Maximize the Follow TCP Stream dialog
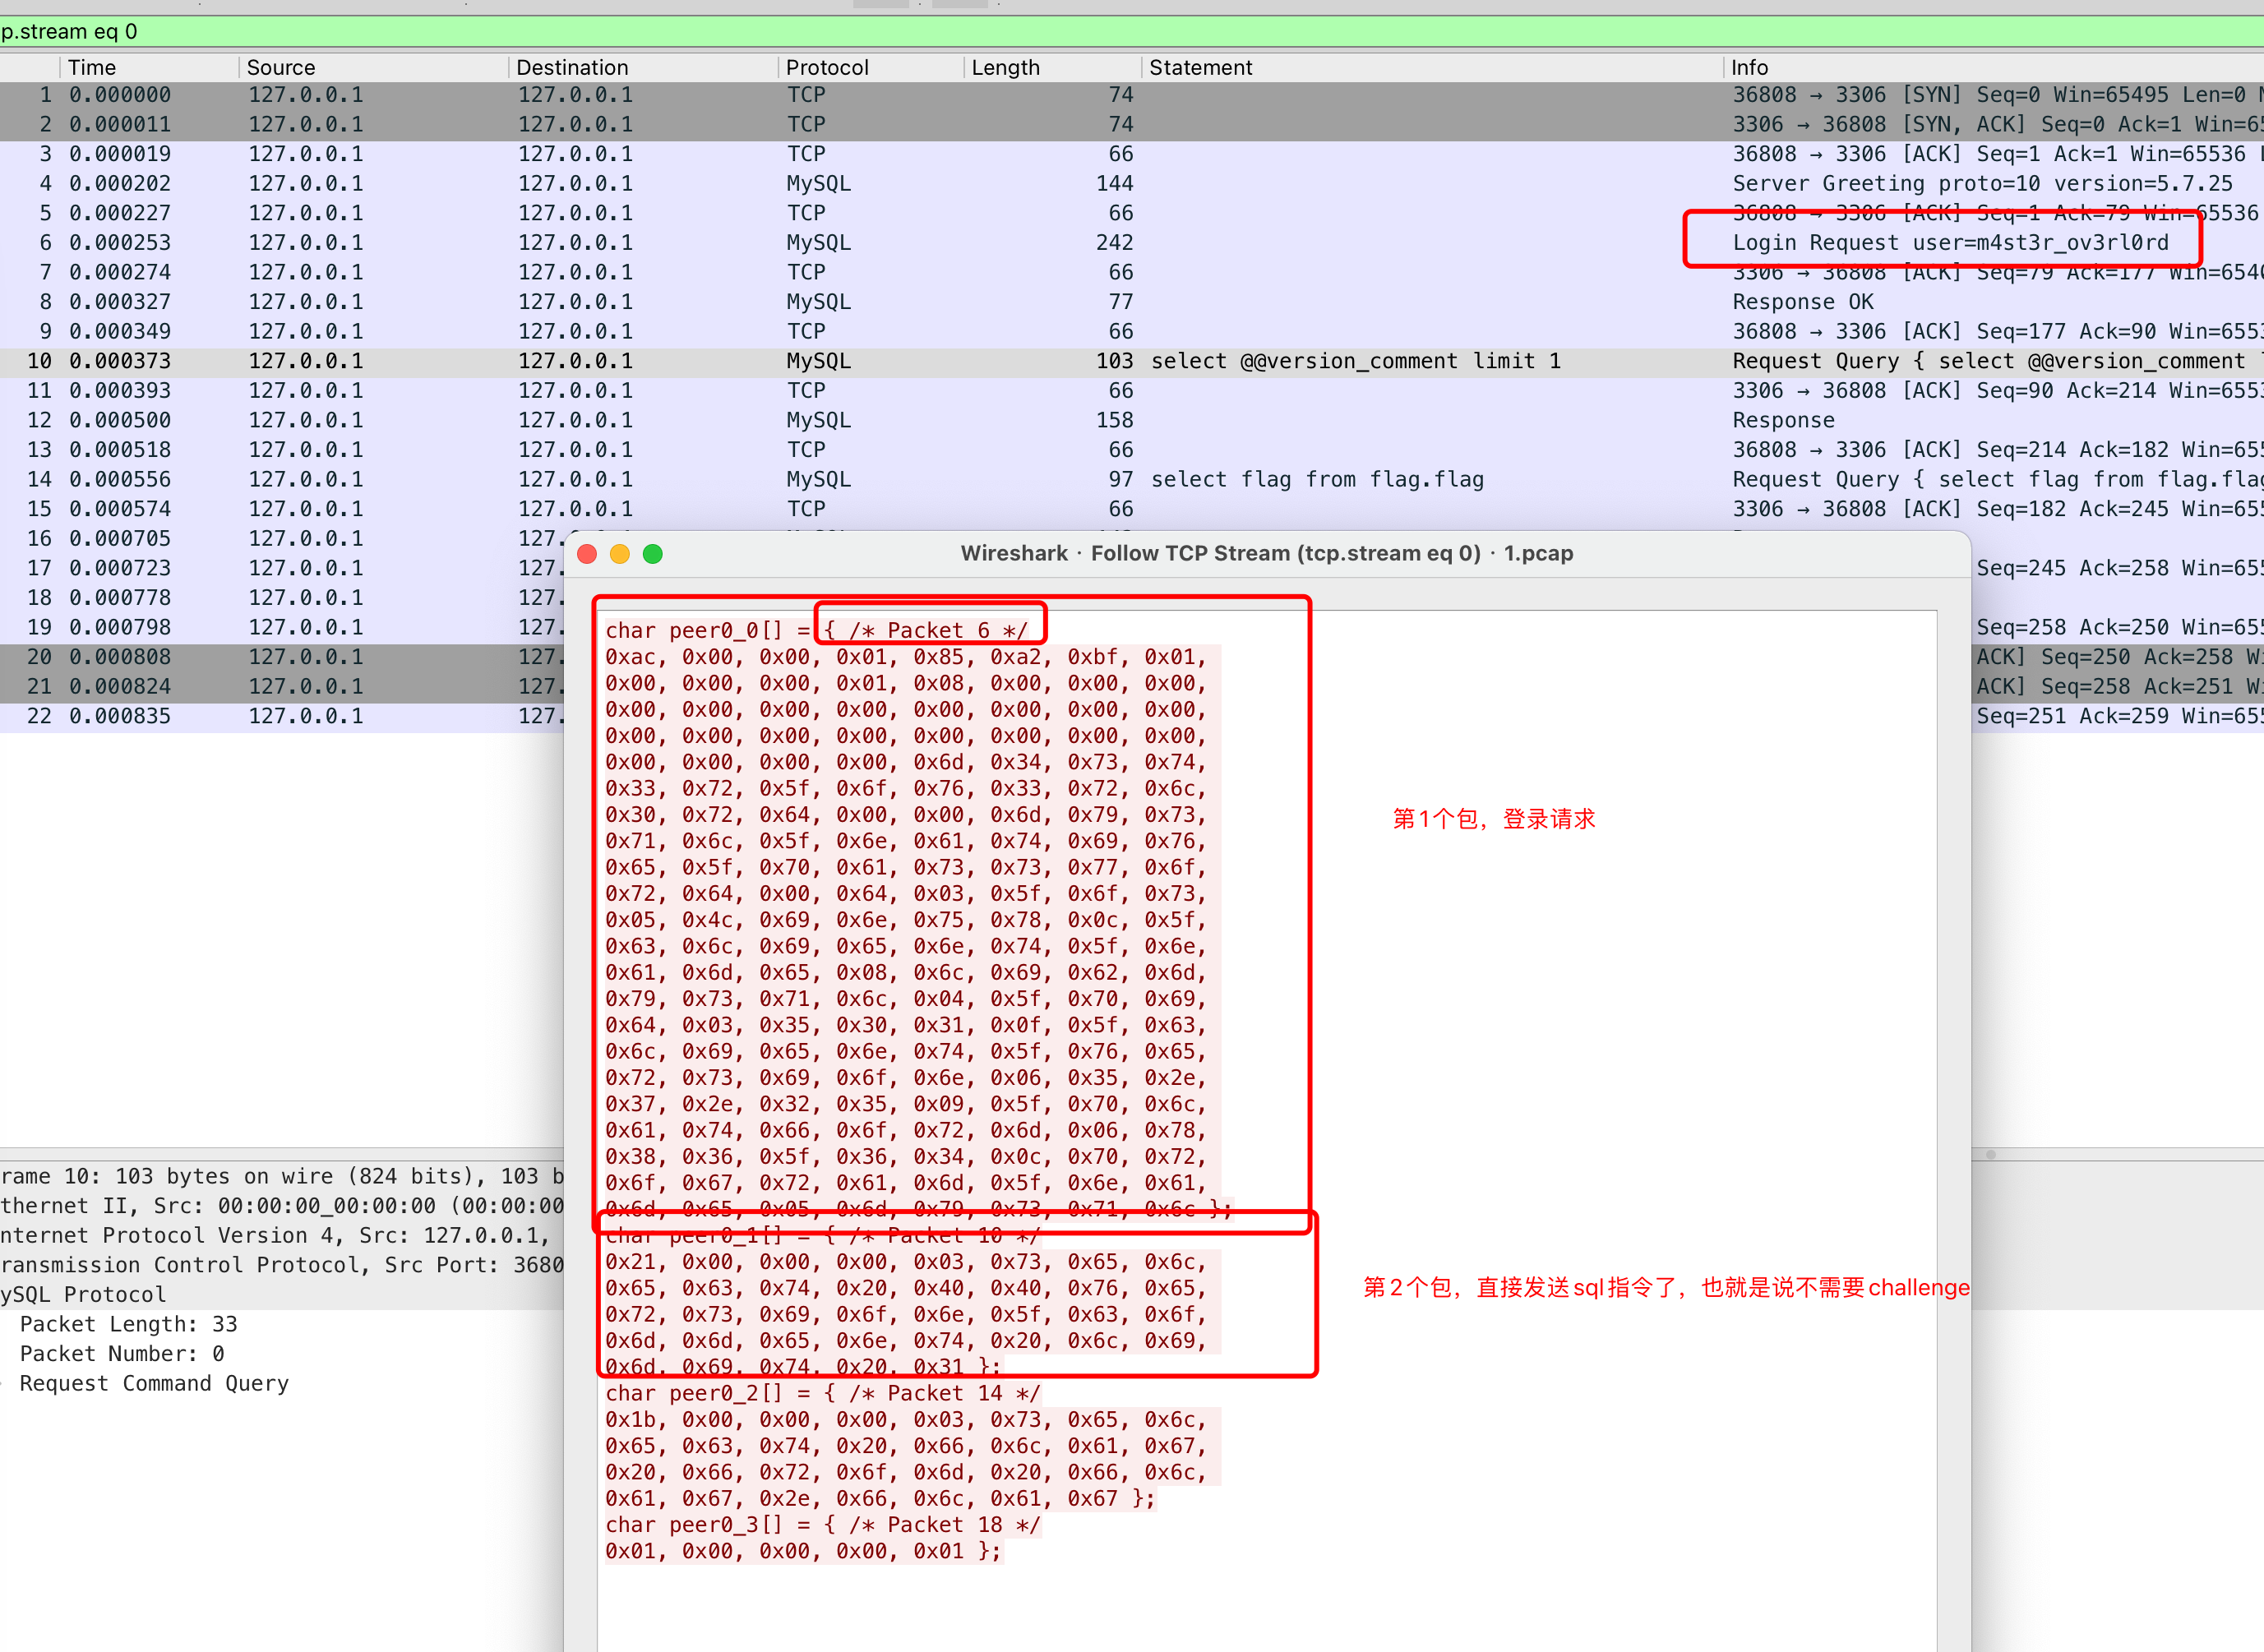 coord(653,554)
